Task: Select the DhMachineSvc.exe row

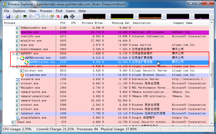Action: click(x=106, y=28)
